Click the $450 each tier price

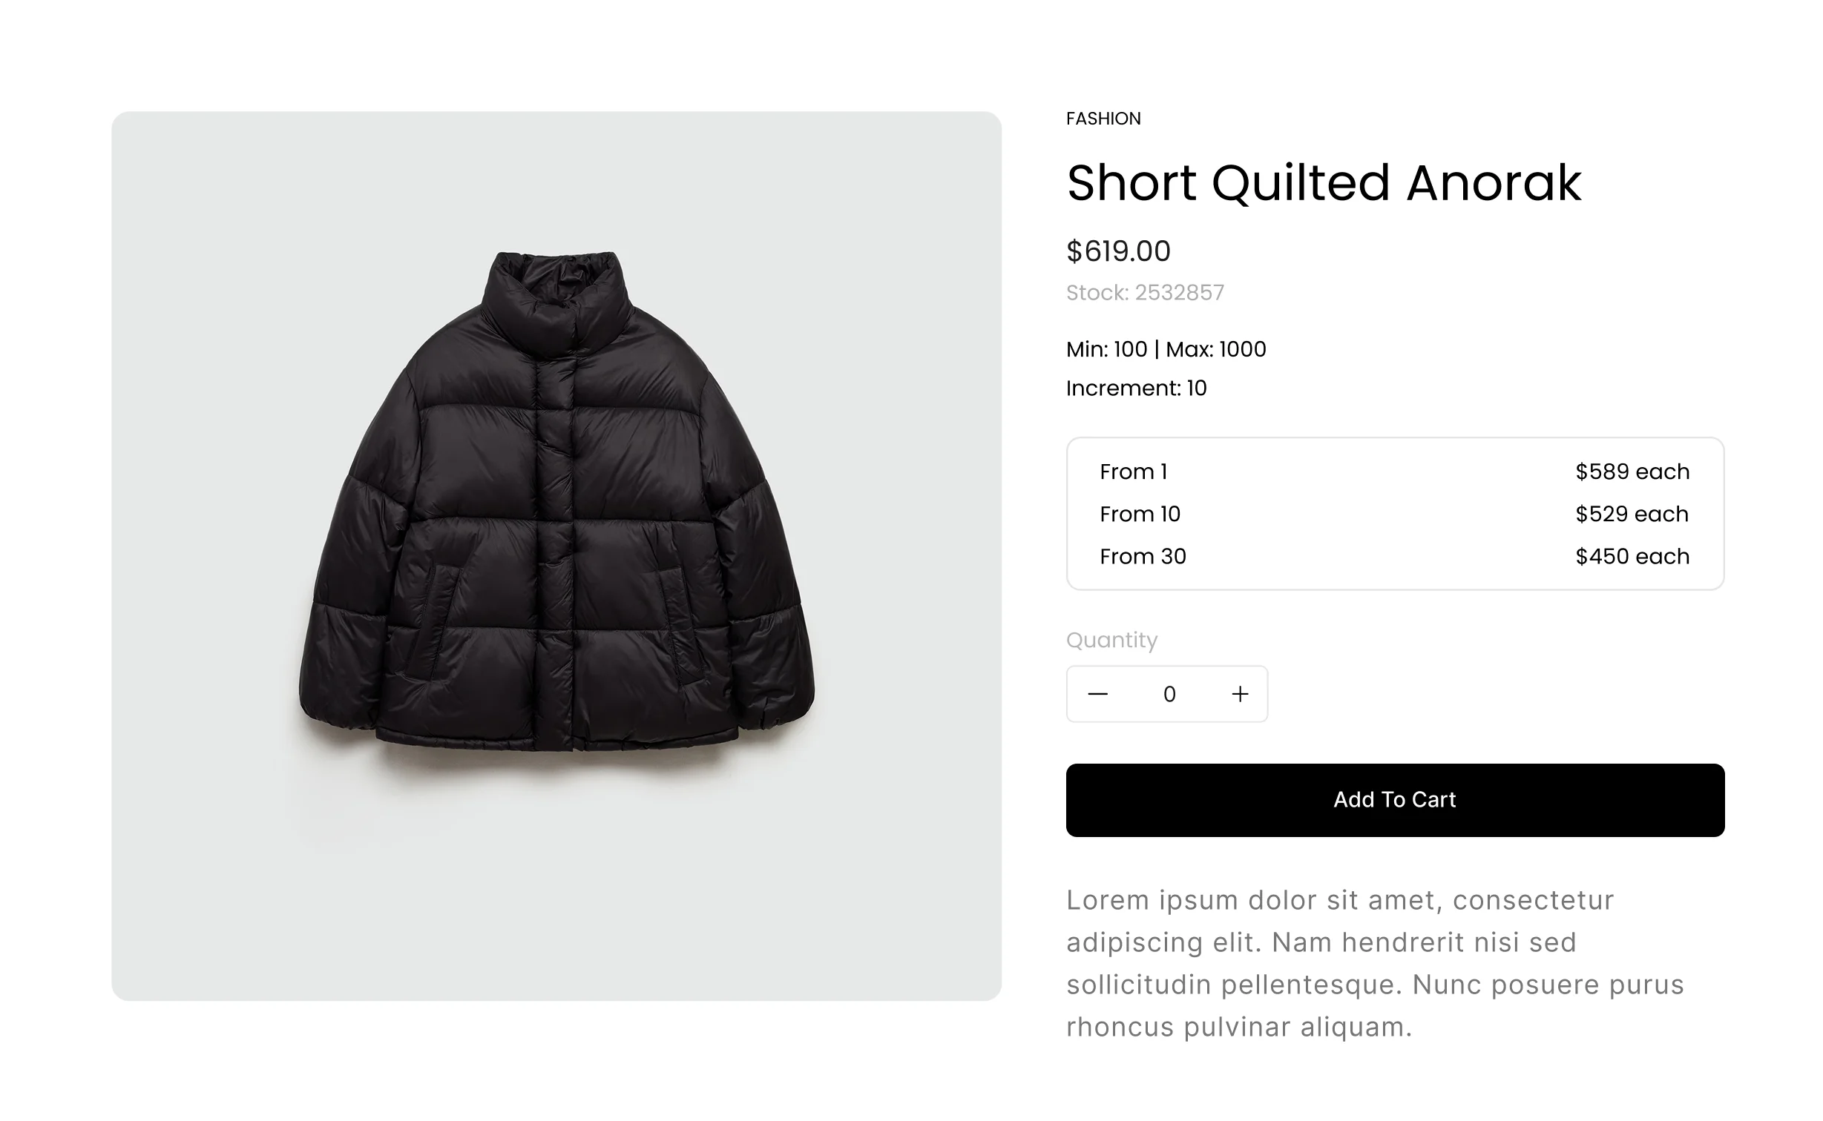point(1632,556)
